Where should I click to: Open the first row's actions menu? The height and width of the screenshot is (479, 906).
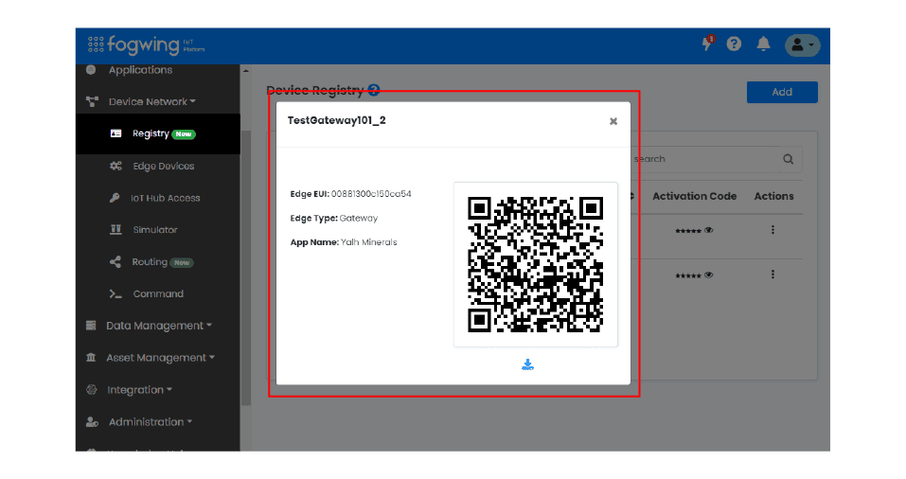[x=773, y=230]
